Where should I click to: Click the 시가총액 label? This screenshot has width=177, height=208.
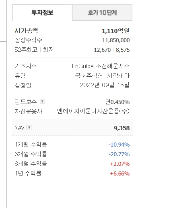pyautogui.click(x=26, y=31)
